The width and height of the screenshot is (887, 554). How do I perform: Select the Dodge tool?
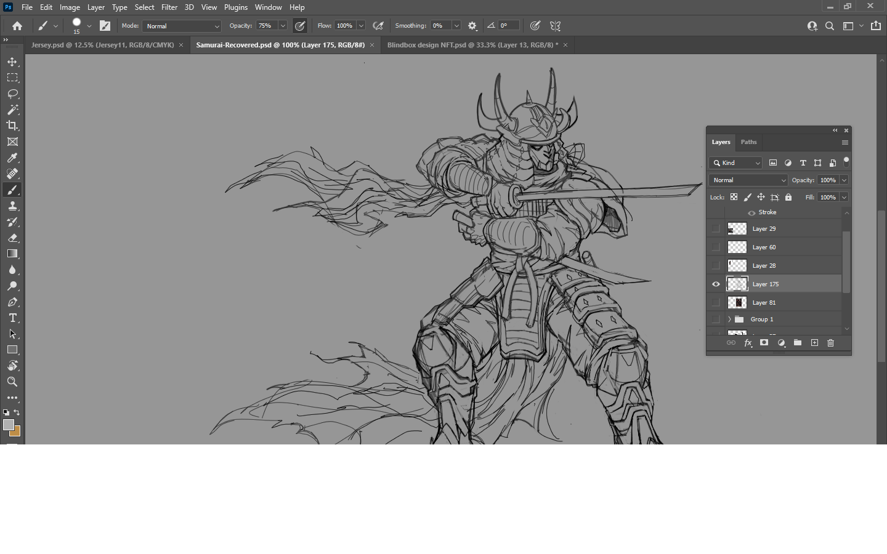(x=12, y=286)
